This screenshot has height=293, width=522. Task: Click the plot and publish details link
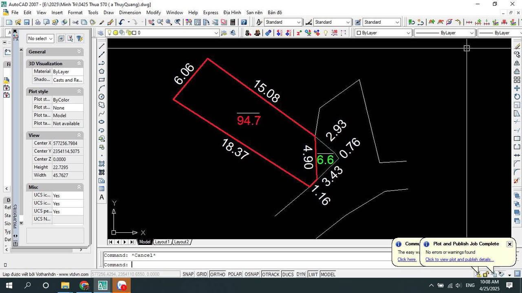click(459, 260)
